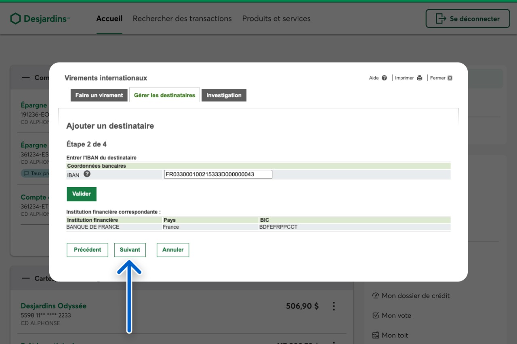Open the IBAN help tooltip icon
Viewport: 517px width, 344px height.
pos(87,174)
